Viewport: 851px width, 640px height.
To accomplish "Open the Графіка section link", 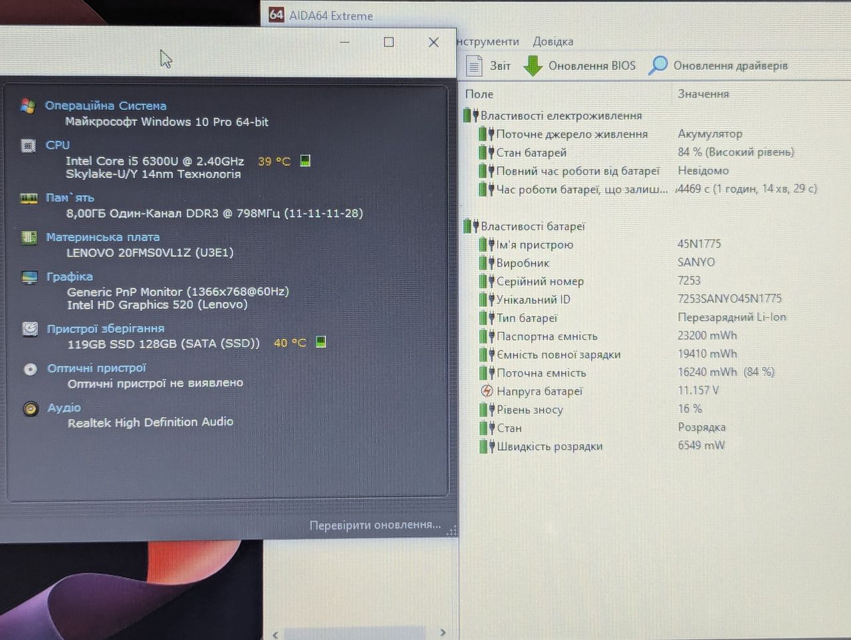I will [x=70, y=276].
